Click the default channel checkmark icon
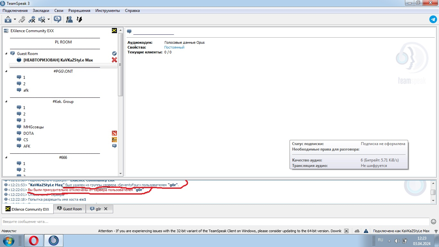Screen dimensions: 439x247 click(x=114, y=53)
